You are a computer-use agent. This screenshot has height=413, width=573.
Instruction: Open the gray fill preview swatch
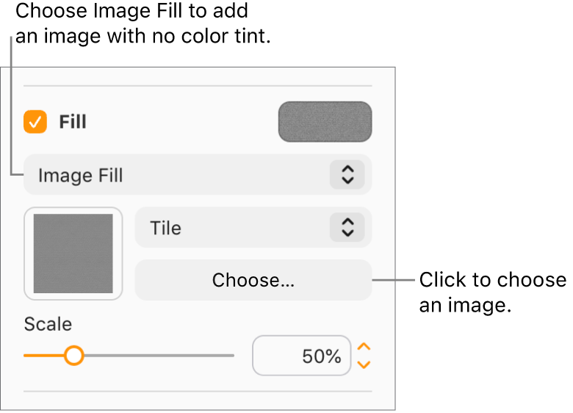(325, 122)
